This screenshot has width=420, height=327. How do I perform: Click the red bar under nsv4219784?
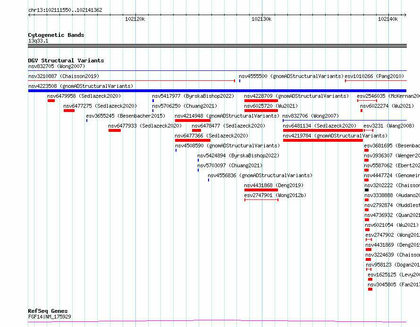click(x=323, y=140)
